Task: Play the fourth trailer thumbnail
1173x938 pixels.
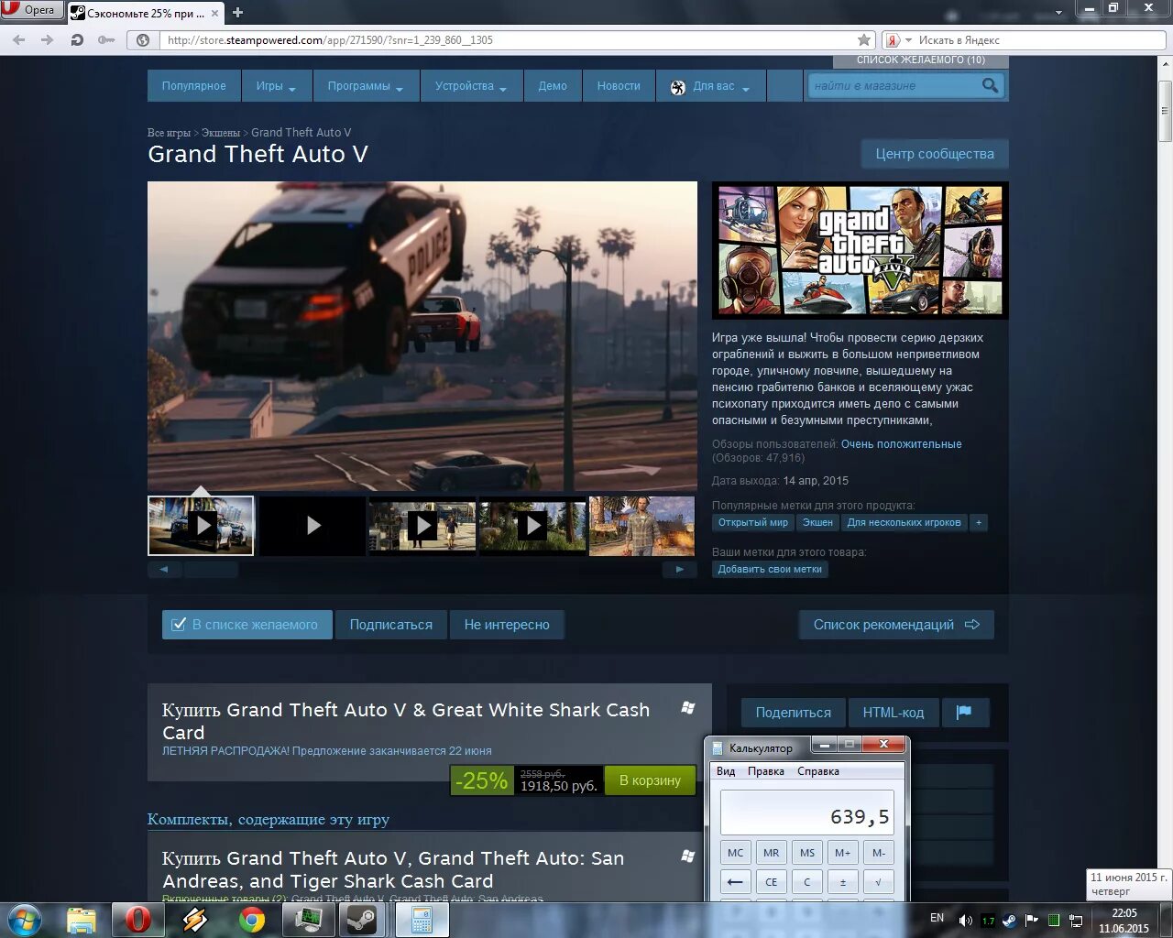Action: 532,526
